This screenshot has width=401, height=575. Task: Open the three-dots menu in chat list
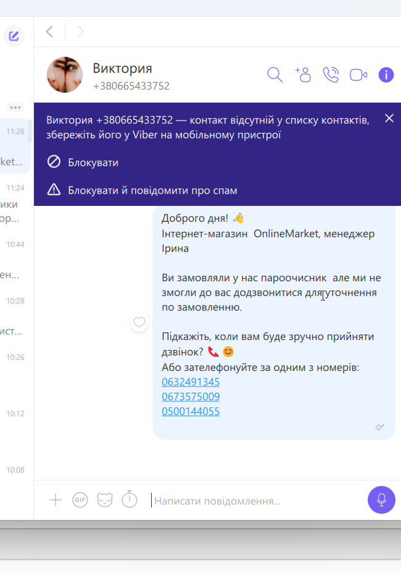coord(15,108)
